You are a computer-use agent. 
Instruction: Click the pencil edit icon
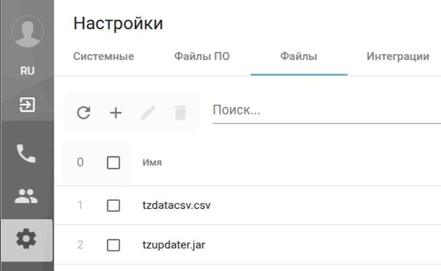(x=148, y=112)
